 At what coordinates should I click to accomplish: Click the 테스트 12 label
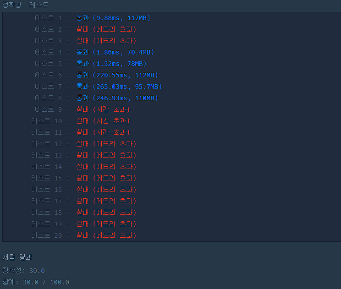pyautogui.click(x=47, y=144)
